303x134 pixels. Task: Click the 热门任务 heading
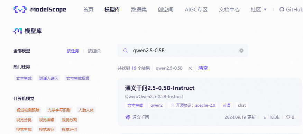click(22, 67)
